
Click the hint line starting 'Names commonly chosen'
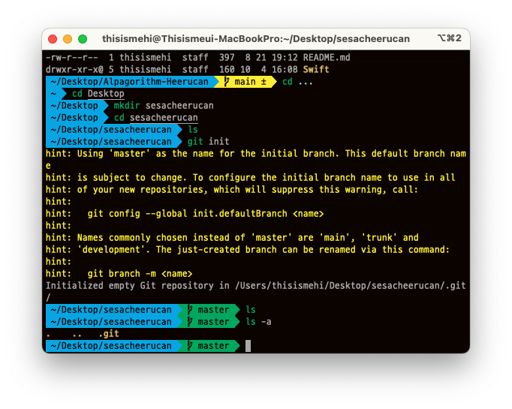tap(232, 238)
